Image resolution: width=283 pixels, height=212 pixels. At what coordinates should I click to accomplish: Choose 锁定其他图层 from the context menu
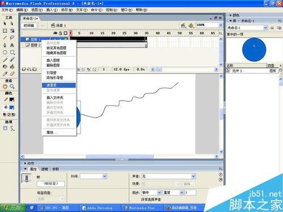[59, 48]
